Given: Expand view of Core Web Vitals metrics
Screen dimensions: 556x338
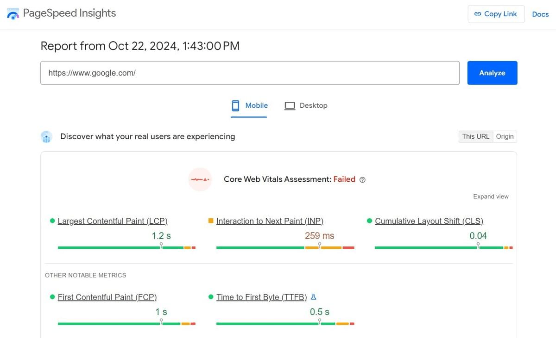Looking at the screenshot, I should pyautogui.click(x=491, y=197).
